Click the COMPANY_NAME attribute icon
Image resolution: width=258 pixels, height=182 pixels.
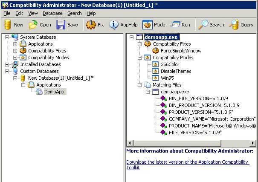click(x=164, y=119)
